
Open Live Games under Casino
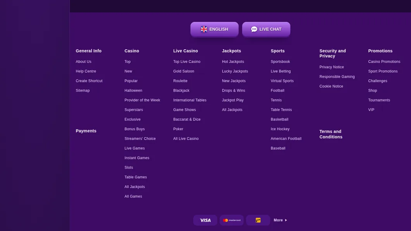135,148
